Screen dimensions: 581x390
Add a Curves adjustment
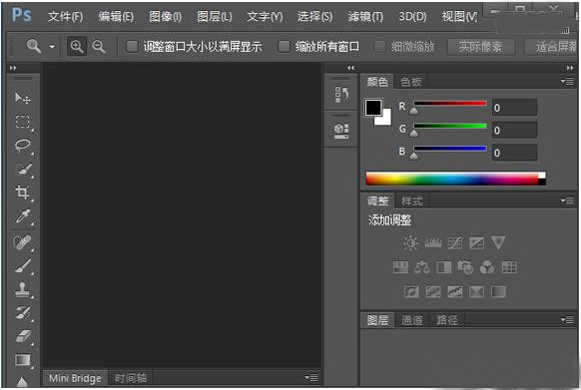[454, 243]
